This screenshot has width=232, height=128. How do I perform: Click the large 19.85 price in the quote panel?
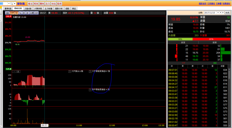pos(176,19)
